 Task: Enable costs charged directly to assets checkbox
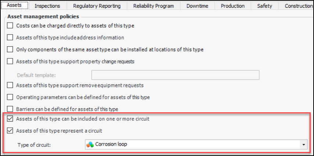[10, 26]
